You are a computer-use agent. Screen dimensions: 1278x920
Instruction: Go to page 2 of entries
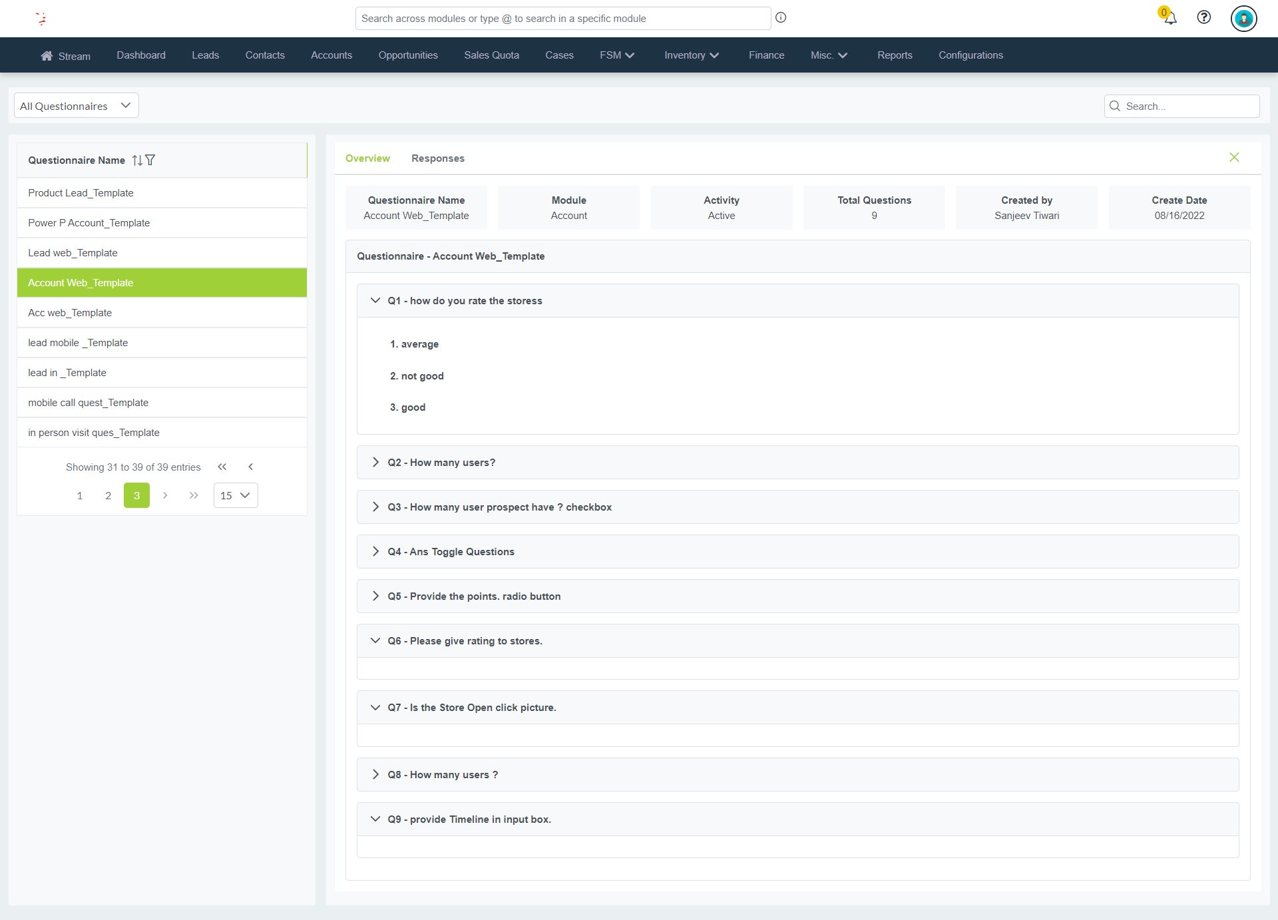[108, 495]
